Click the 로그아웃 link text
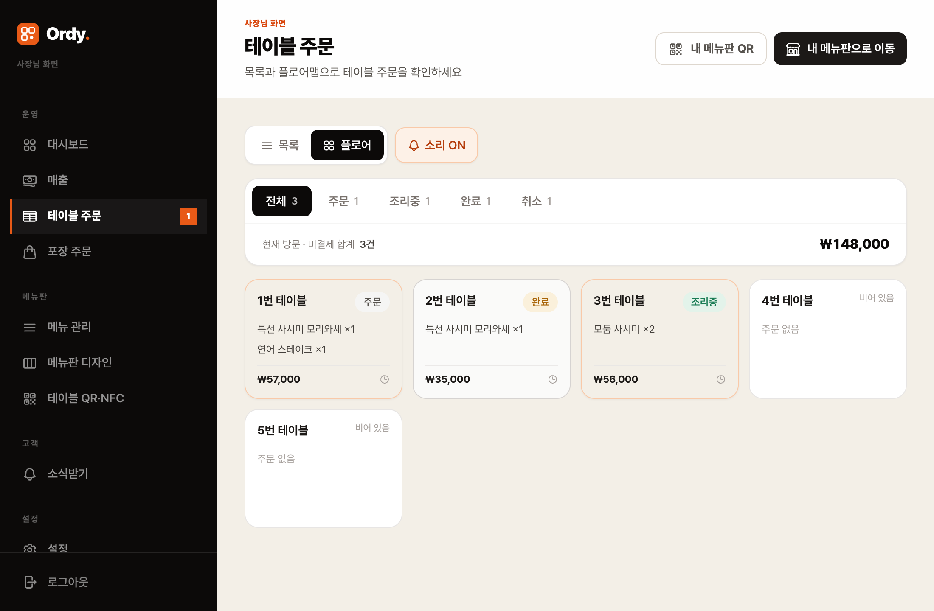934x611 pixels. 68,582
